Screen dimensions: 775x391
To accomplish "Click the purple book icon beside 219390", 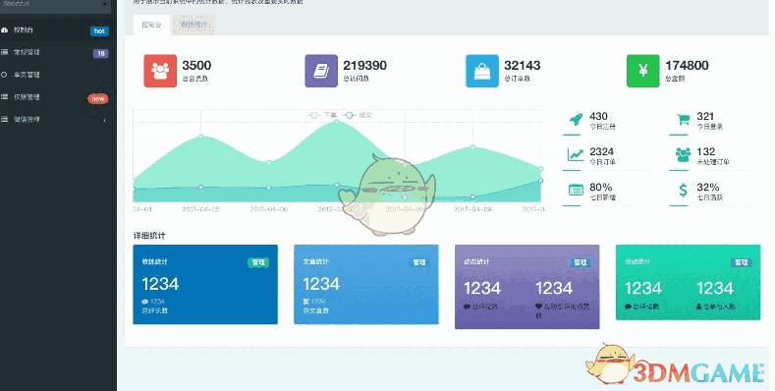I will [x=321, y=71].
